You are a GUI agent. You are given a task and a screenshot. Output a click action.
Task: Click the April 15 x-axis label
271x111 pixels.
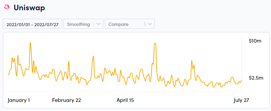coord(125,100)
